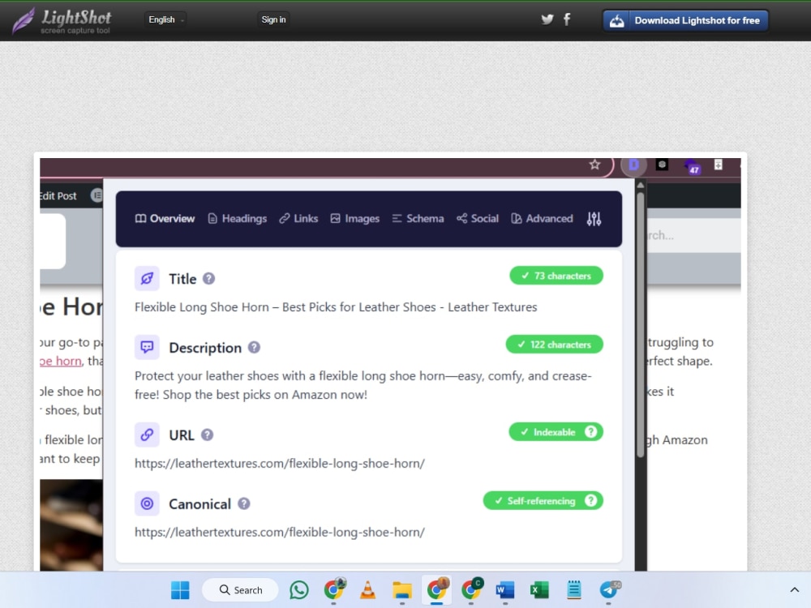
Task: Click the bookmark star icon
Action: point(594,165)
